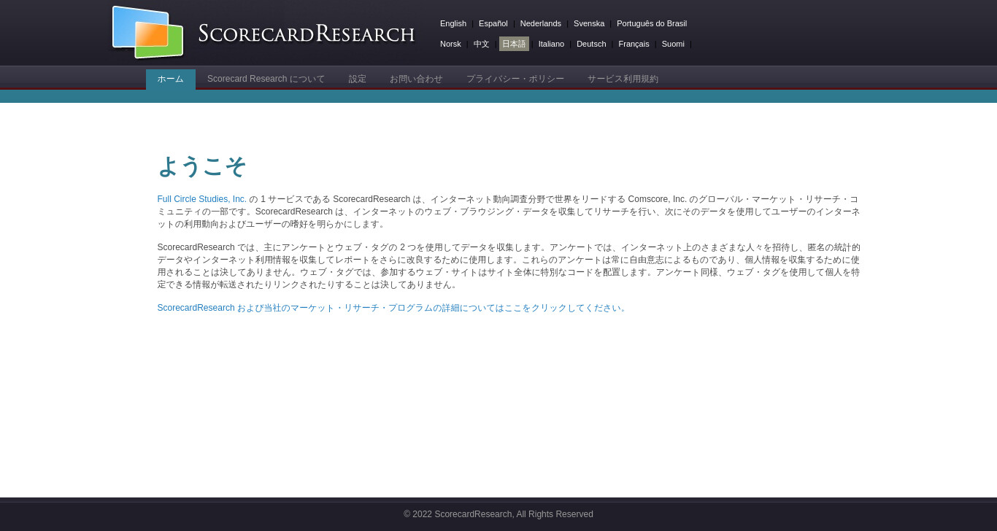Switch language to Norsk
Screen dimensions: 997x531
(450, 44)
